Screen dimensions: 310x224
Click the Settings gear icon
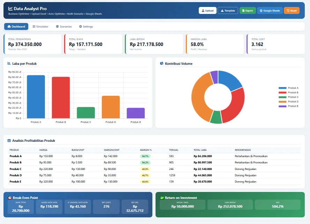click(x=81, y=26)
